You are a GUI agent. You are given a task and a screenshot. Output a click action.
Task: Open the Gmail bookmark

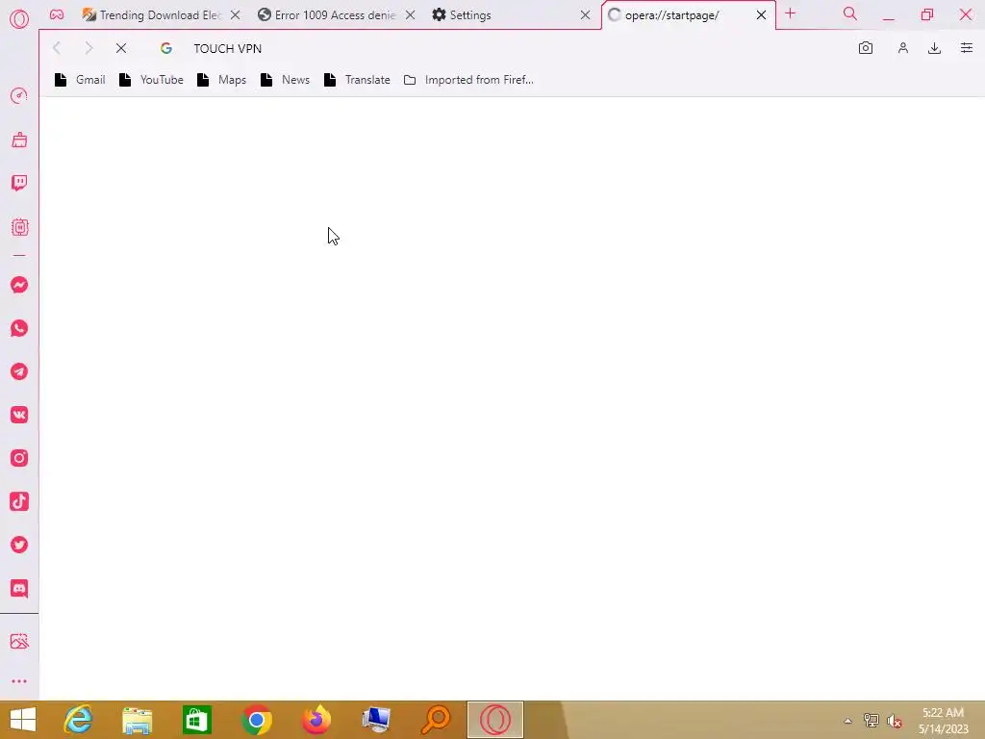coord(80,80)
